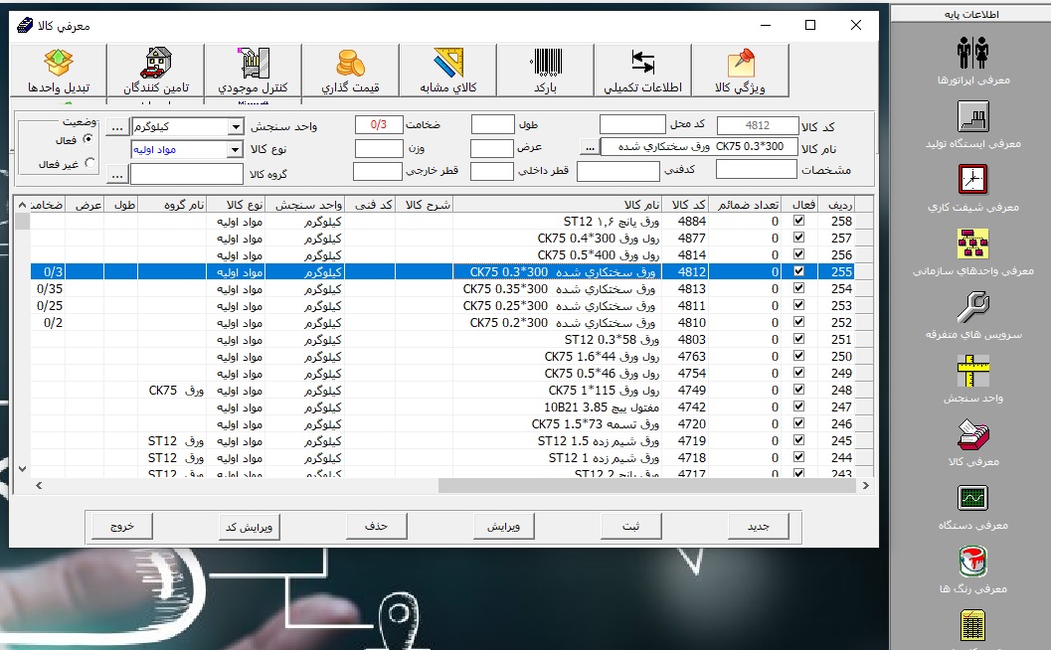Expand the نوع كالا dropdown showing مواد اوليه

click(235, 149)
